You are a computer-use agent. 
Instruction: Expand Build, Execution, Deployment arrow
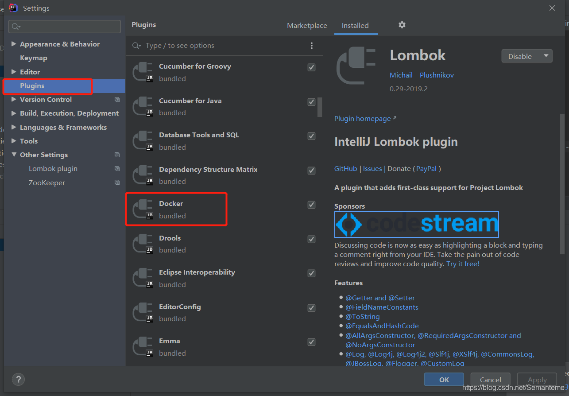point(14,113)
